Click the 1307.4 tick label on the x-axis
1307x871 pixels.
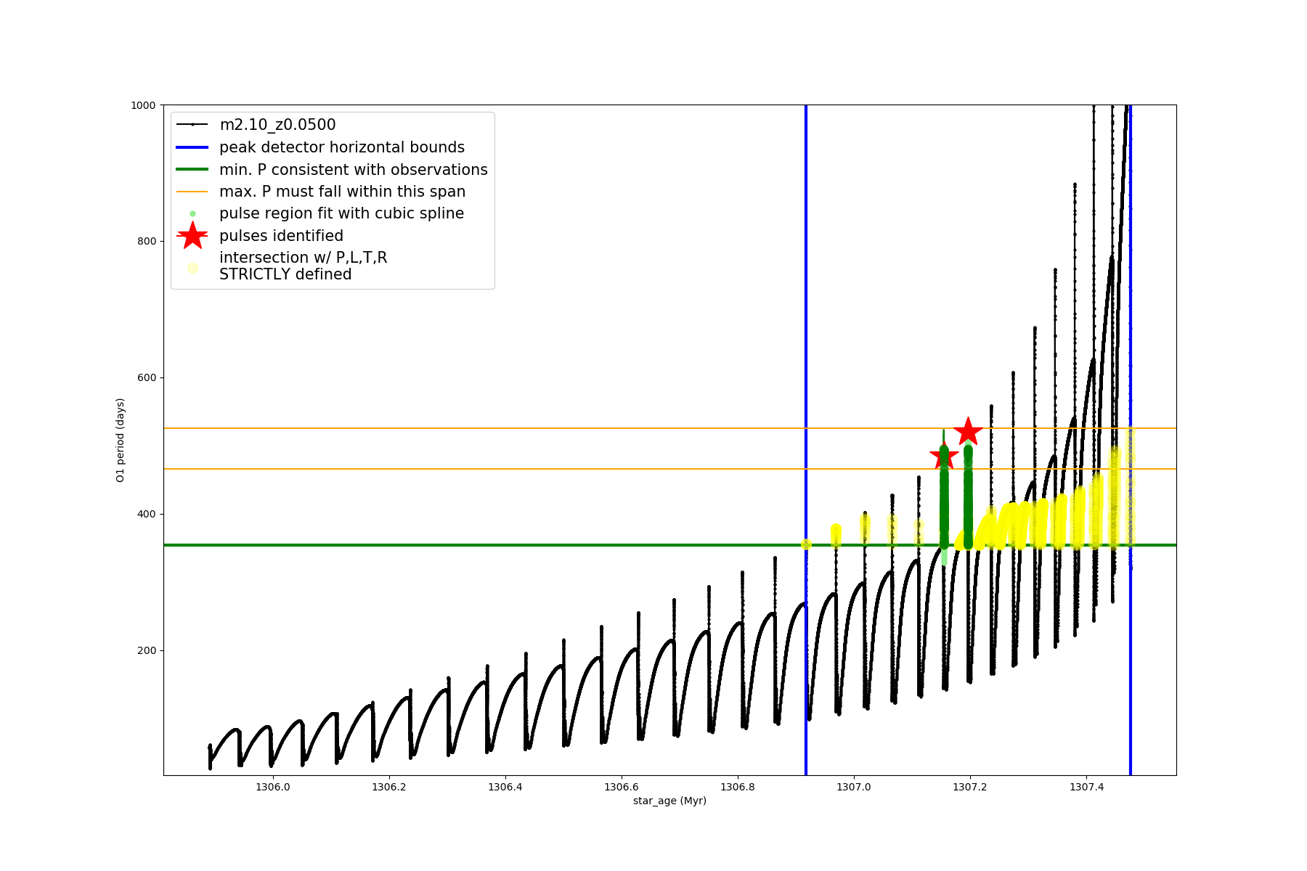[x=1086, y=787]
